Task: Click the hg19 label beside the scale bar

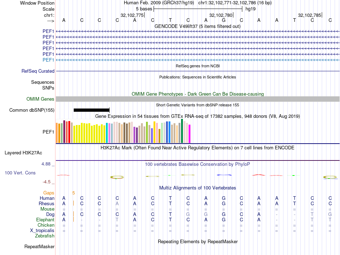Action: 251,9
